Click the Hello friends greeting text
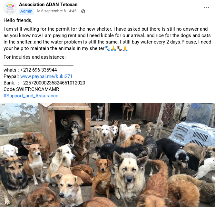The image size is (215, 207). [x=18, y=20]
